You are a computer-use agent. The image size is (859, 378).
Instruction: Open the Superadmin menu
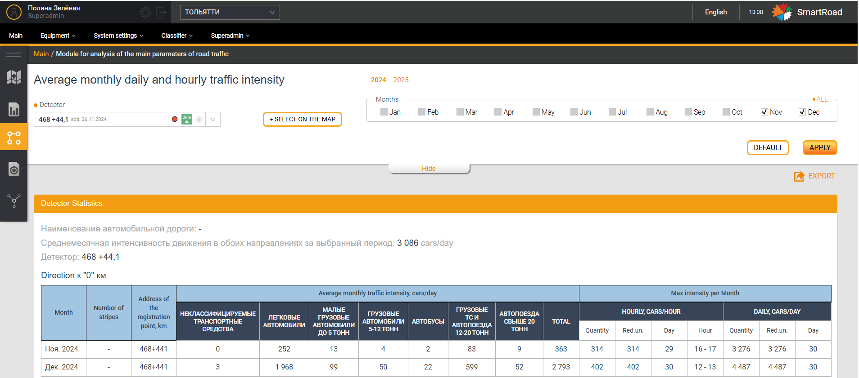(x=230, y=36)
